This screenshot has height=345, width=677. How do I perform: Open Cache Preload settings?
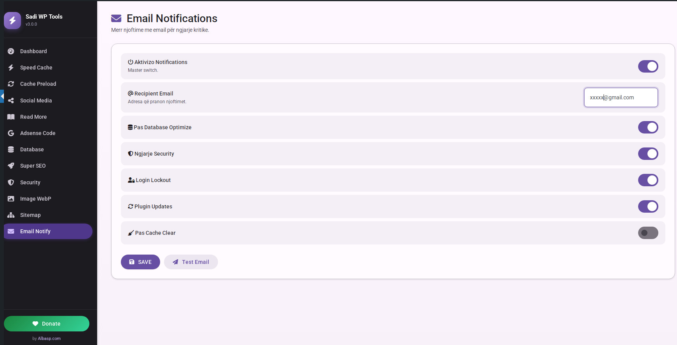(48, 84)
